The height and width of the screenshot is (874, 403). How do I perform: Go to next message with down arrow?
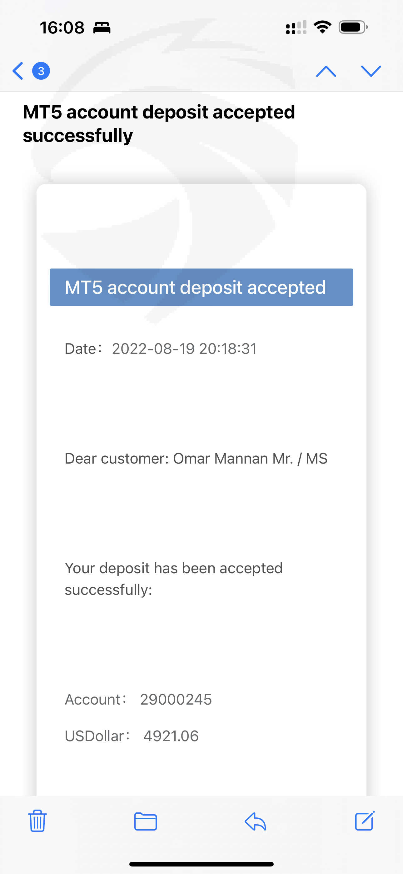click(371, 71)
